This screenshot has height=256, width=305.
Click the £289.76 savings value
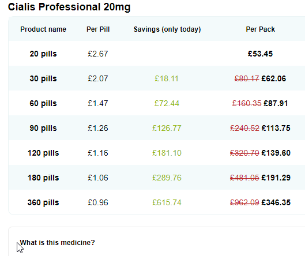click(167, 178)
